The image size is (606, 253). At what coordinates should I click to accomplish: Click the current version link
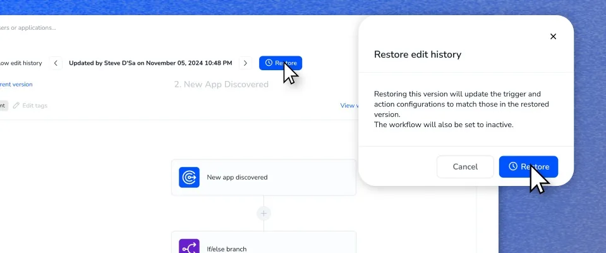[x=16, y=84]
